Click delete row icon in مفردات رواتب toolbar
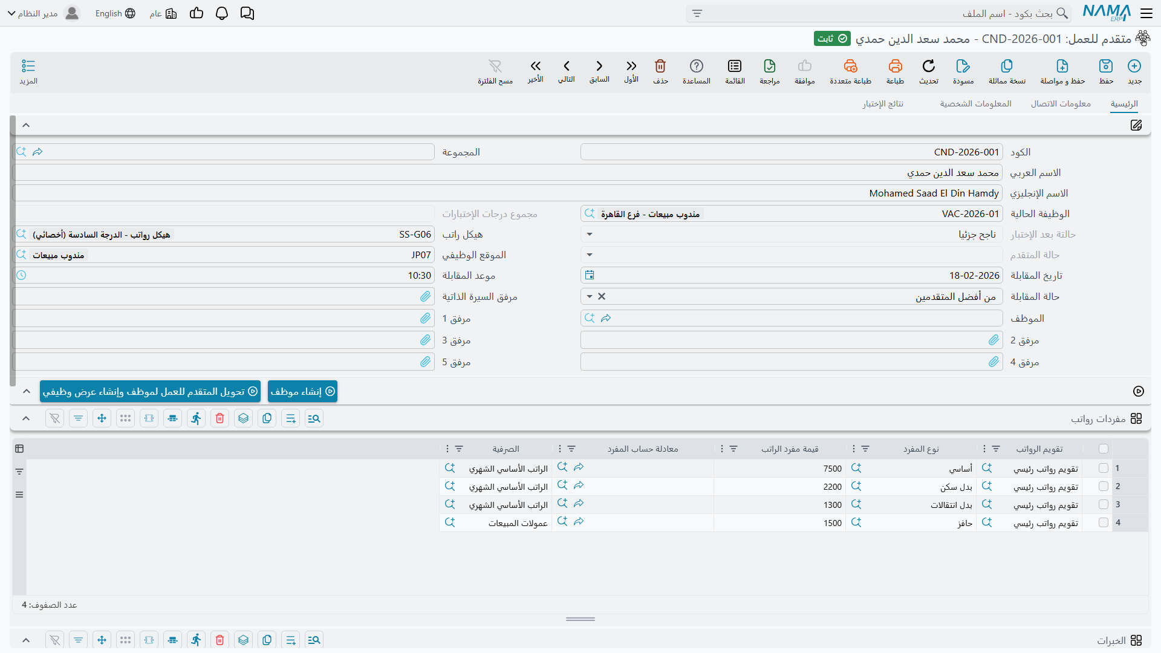Viewport: 1161px width, 653px height. pos(220,418)
